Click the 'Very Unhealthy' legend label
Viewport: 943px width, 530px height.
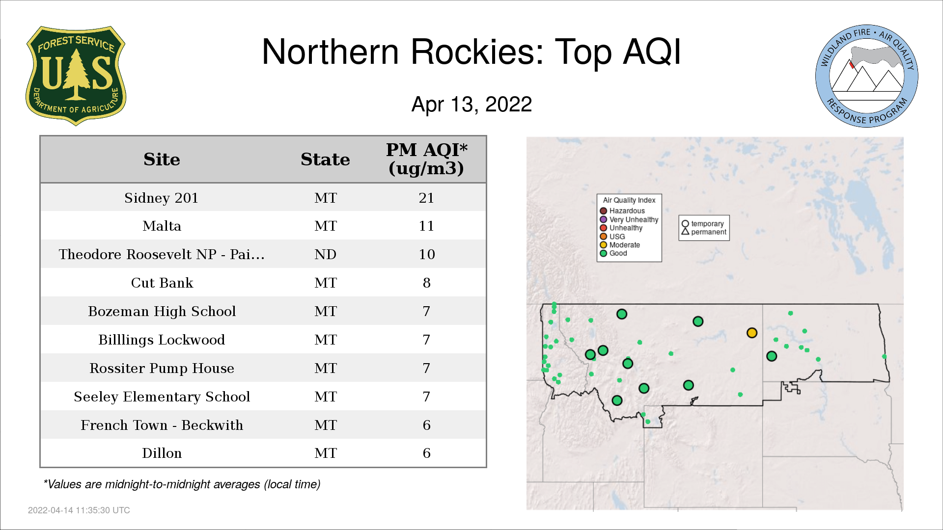[634, 219]
